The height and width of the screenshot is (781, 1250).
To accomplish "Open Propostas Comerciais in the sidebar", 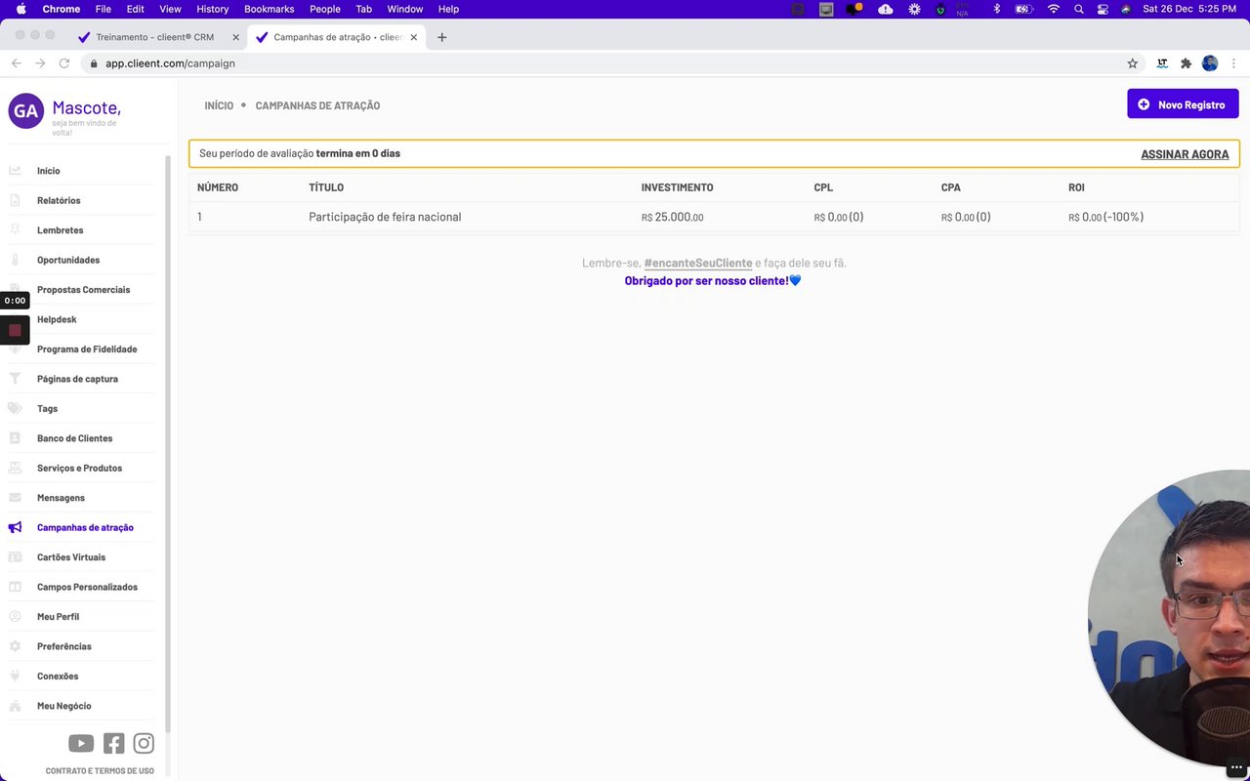I will coord(83,290).
